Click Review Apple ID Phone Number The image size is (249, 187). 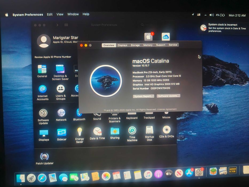click(x=53, y=57)
